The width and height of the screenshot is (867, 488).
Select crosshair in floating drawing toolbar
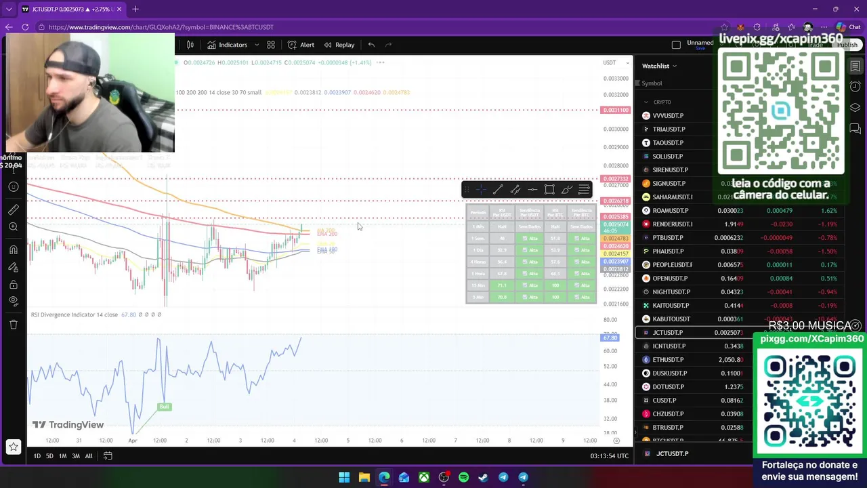[480, 190]
